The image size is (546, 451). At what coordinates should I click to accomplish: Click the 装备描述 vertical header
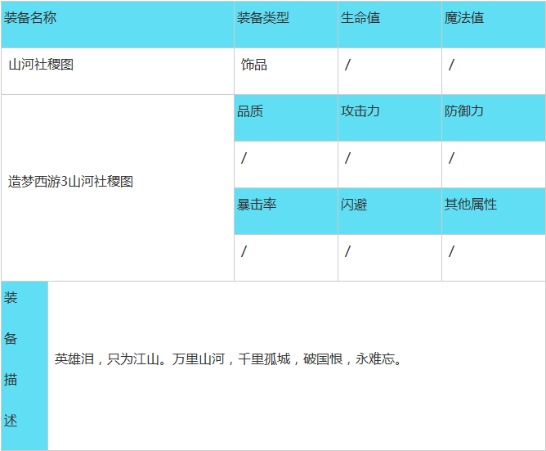25,366
